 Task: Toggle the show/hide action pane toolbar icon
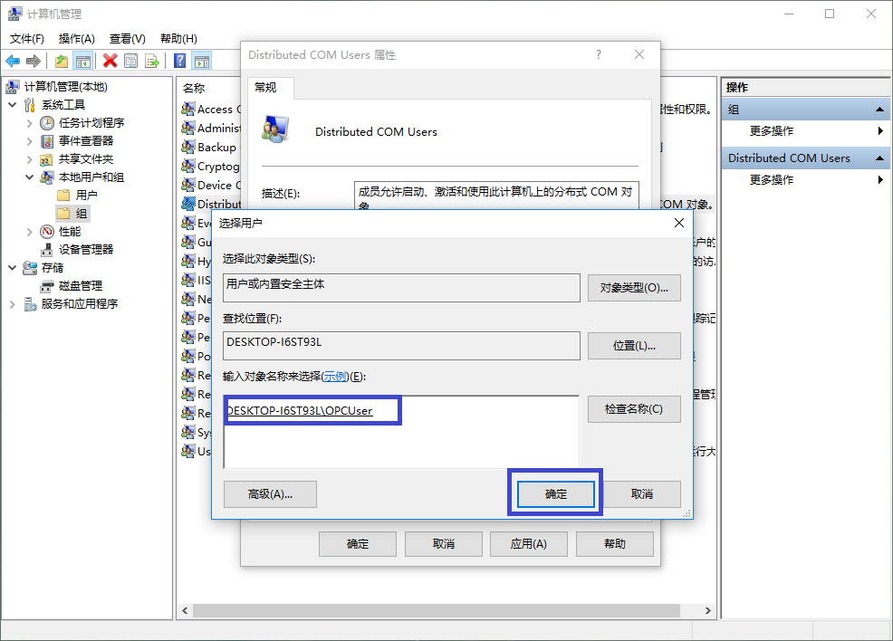click(x=202, y=61)
